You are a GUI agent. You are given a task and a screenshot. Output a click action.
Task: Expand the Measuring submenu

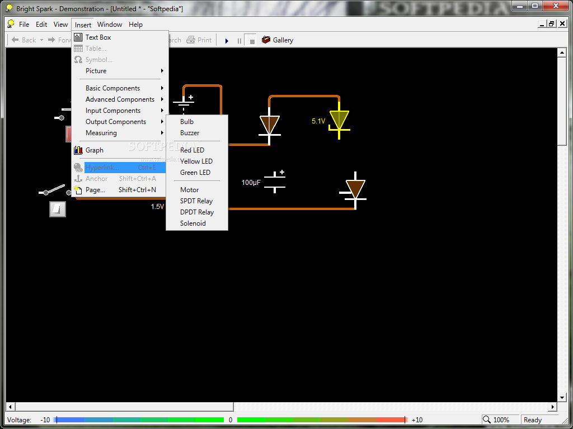click(x=120, y=133)
